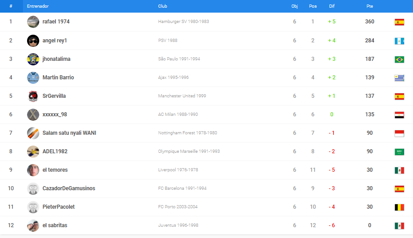
Task: Click SrGervilla's red and black avatar
Action: click(33, 96)
